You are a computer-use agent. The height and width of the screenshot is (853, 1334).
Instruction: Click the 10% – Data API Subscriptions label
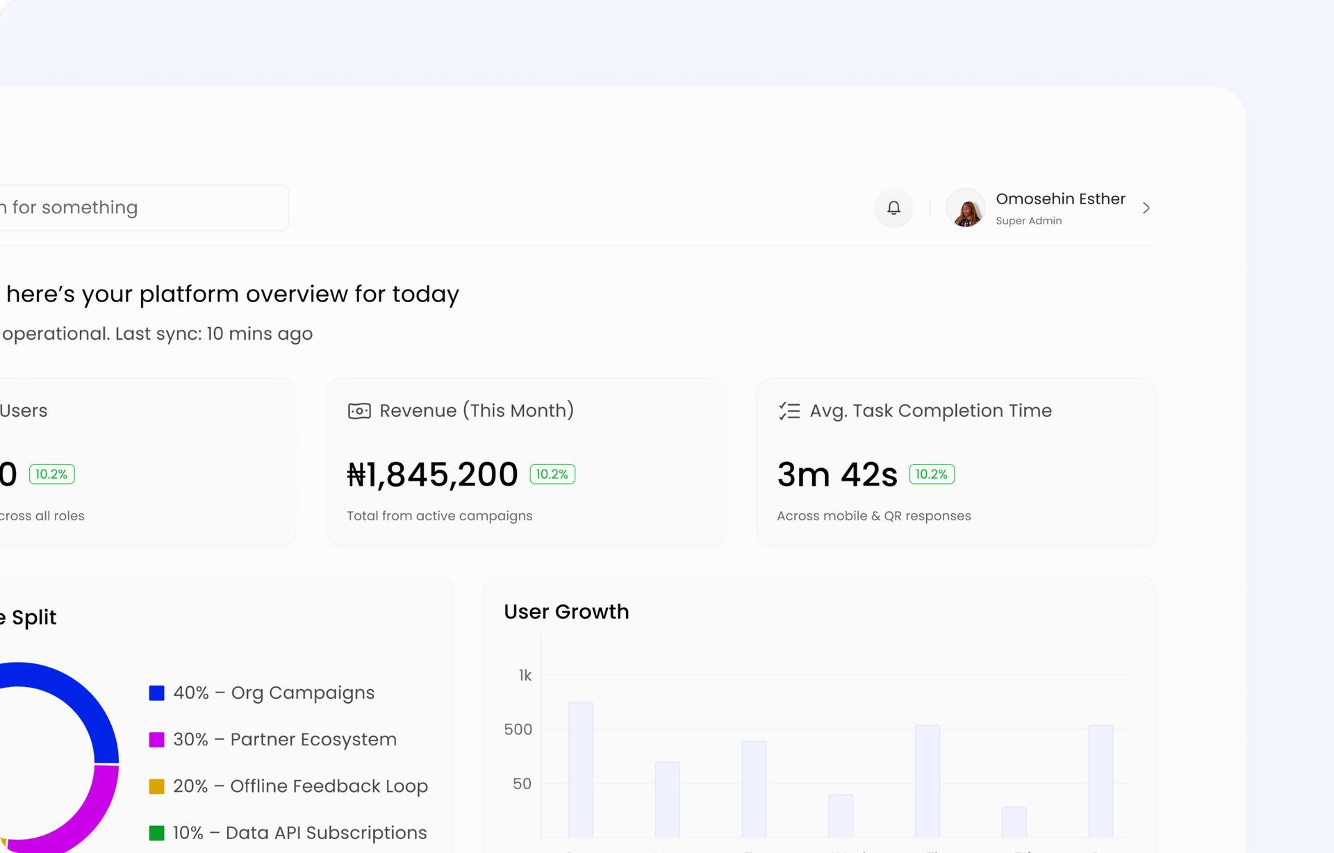coord(300,832)
